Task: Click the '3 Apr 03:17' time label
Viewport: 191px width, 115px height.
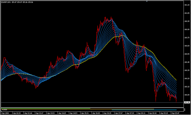Action: (39, 113)
